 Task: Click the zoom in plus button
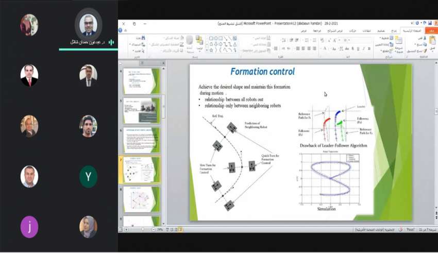126,229
